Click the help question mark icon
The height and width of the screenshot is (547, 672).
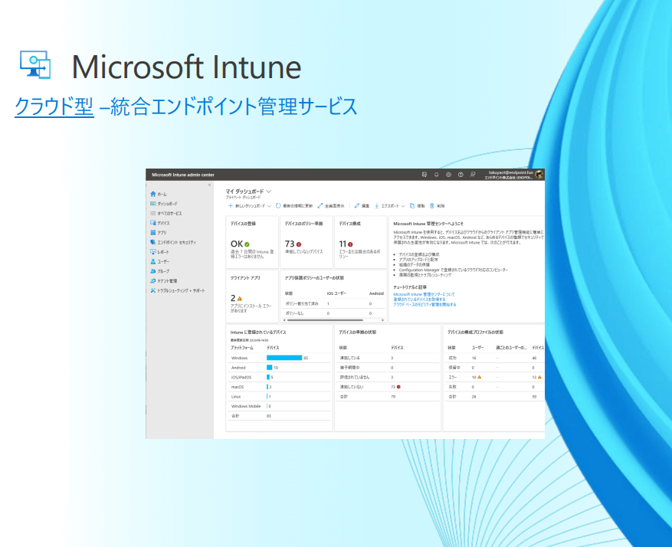click(461, 175)
